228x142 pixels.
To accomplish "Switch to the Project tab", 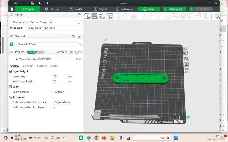I will click(x=100, y=9).
